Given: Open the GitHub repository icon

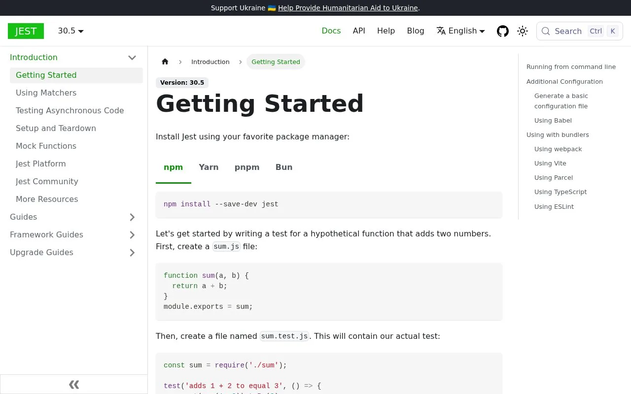Looking at the screenshot, I should coord(503,31).
